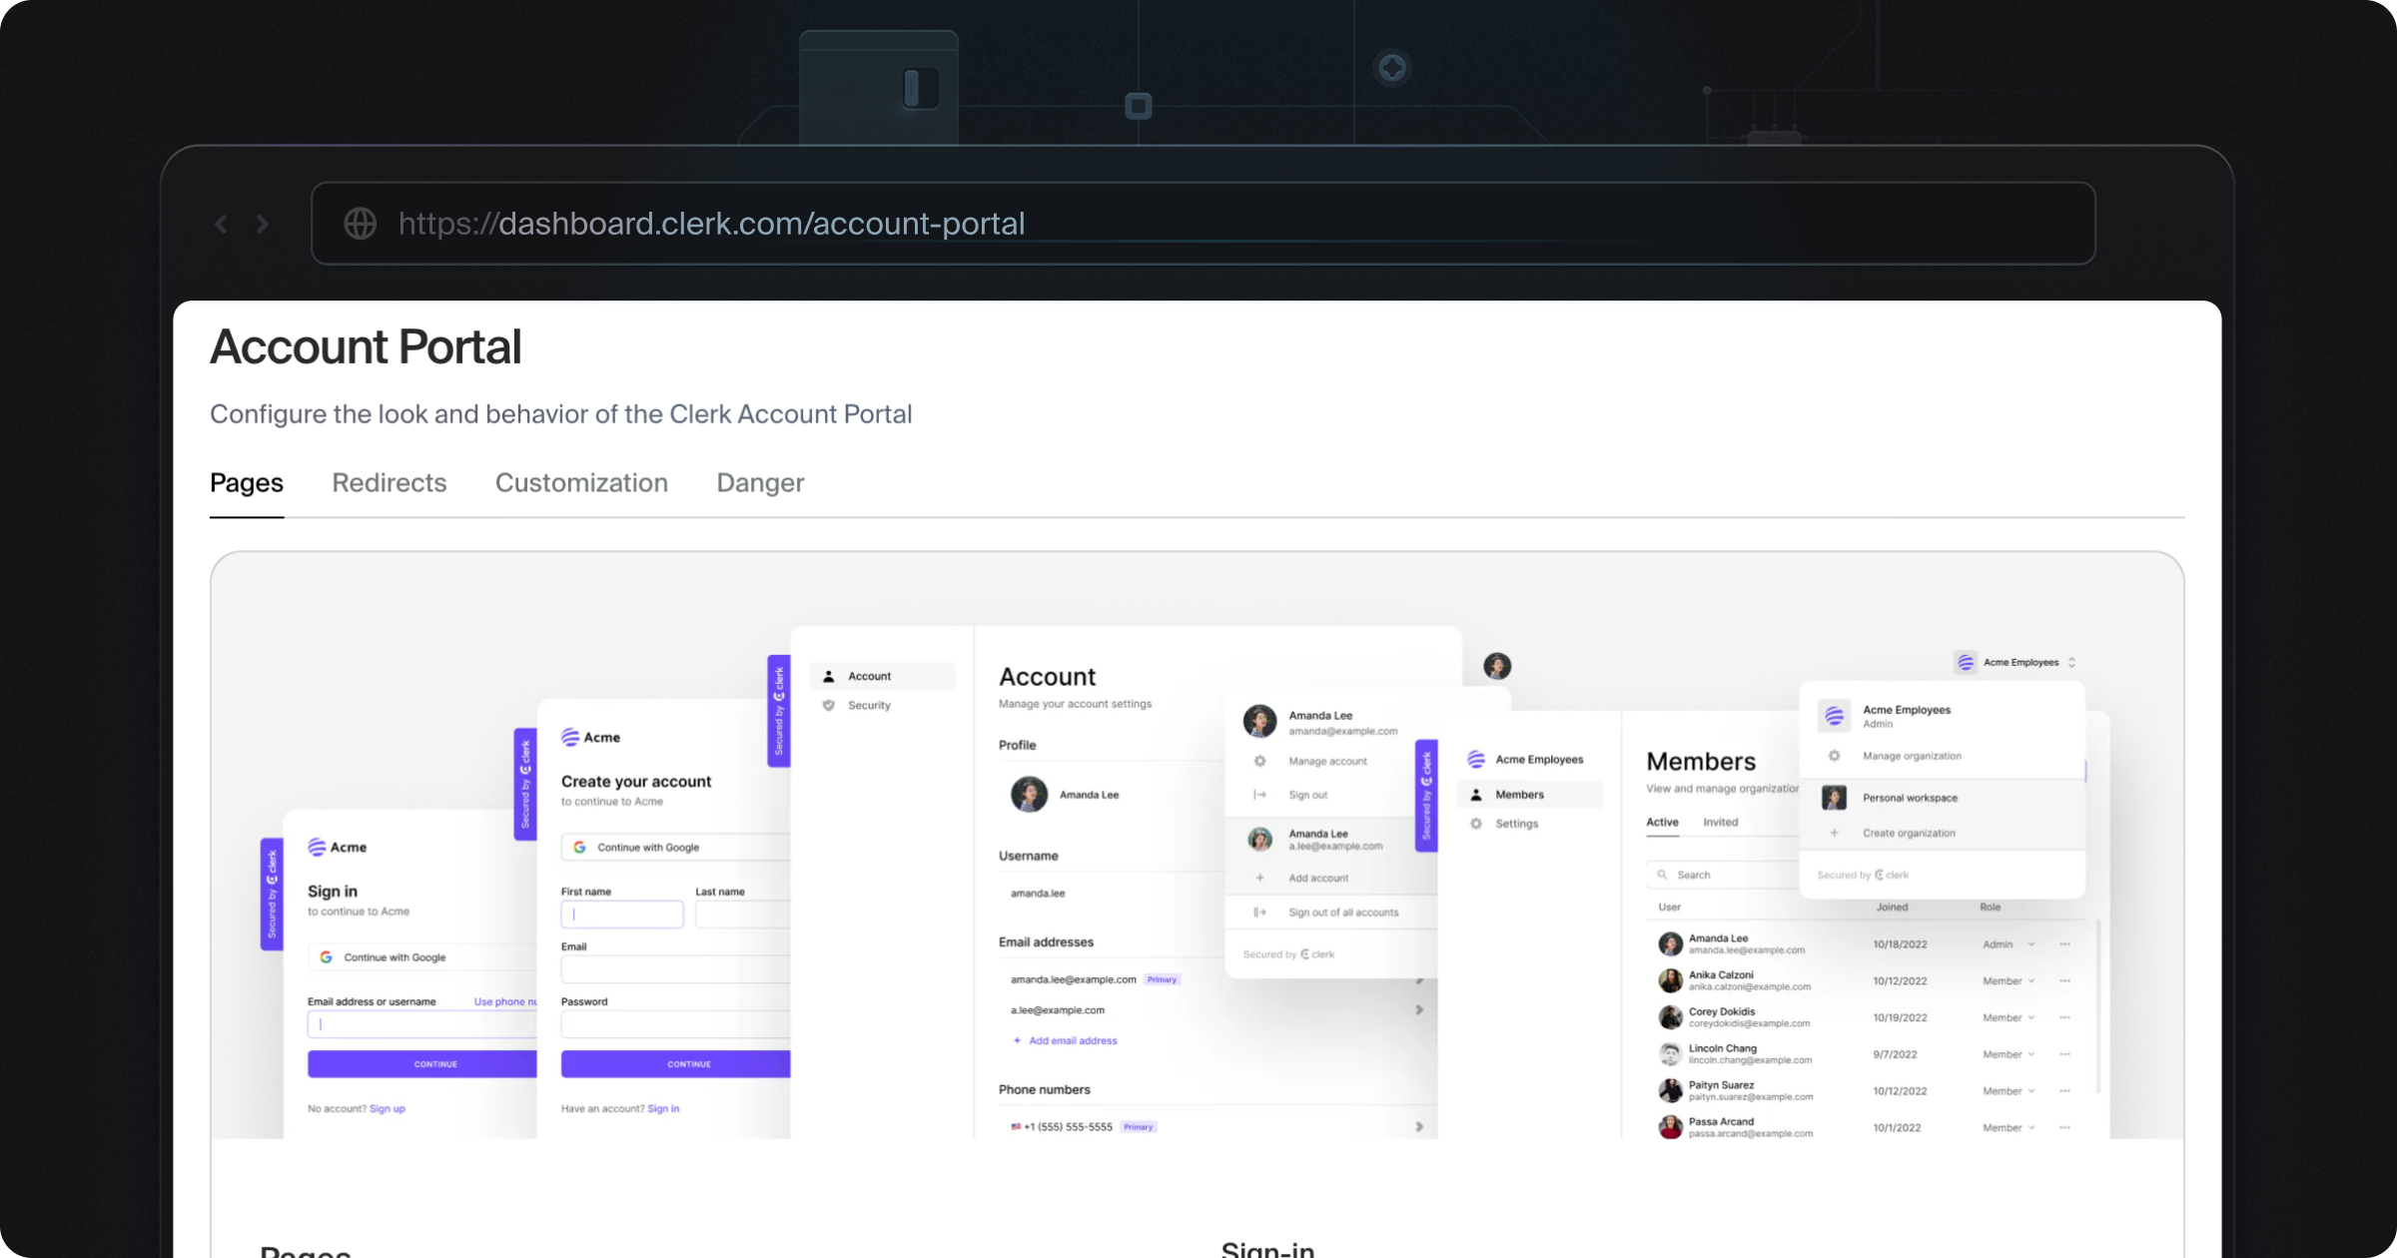Switch to Active members tab
The image size is (2397, 1258).
pos(1662,823)
